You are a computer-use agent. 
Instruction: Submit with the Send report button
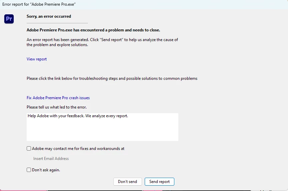tap(159, 182)
